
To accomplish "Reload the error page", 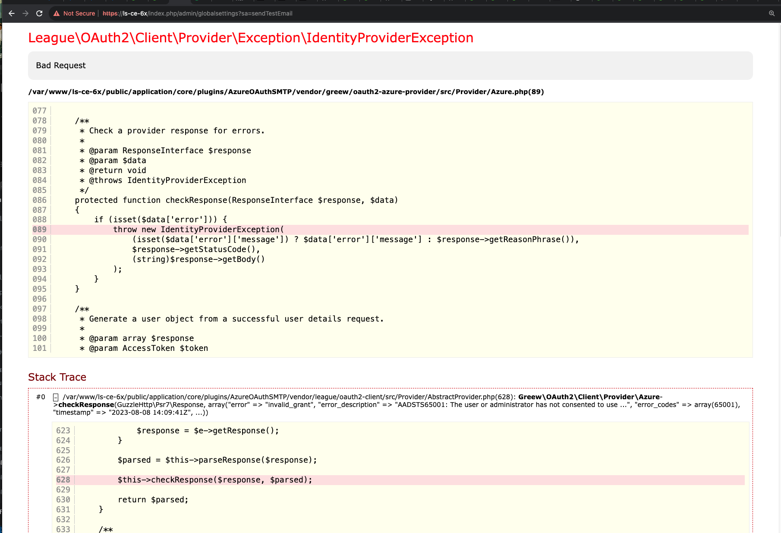I will (39, 13).
